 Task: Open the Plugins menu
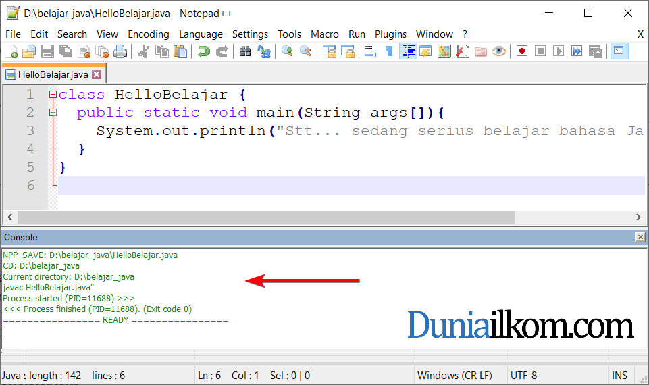(390, 34)
